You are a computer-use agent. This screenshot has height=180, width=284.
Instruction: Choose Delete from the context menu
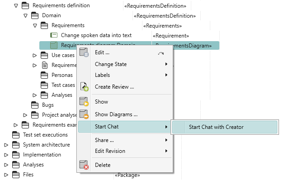(x=125, y=165)
